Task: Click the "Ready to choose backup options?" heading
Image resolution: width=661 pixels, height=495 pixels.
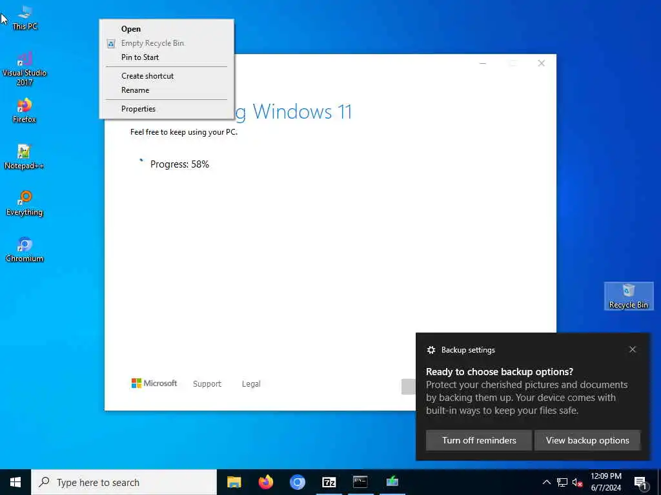Action: pos(500,372)
